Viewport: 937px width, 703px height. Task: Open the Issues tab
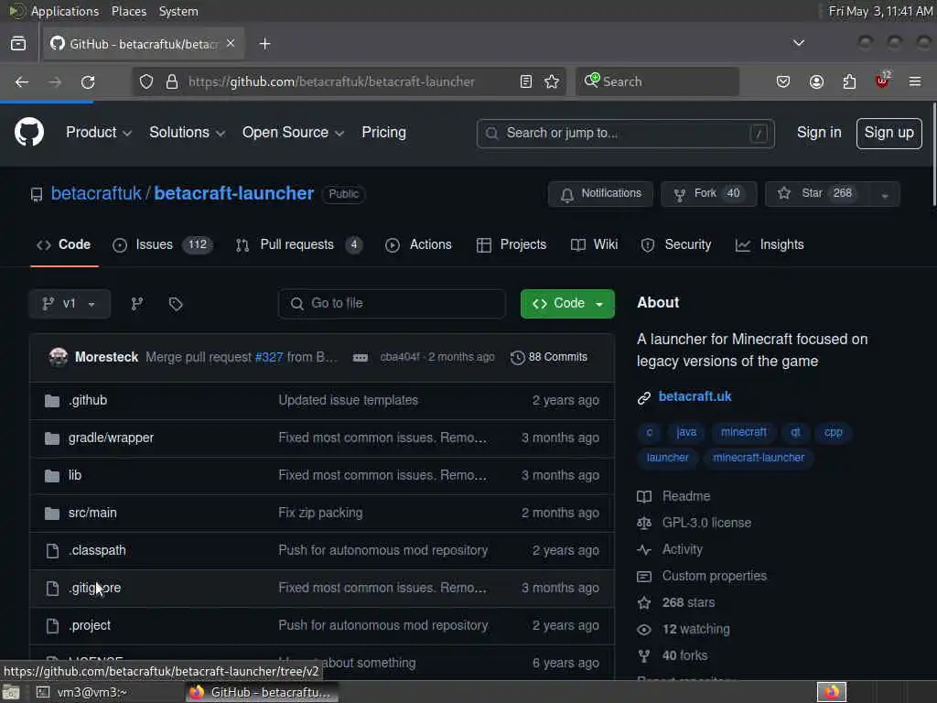tap(163, 245)
